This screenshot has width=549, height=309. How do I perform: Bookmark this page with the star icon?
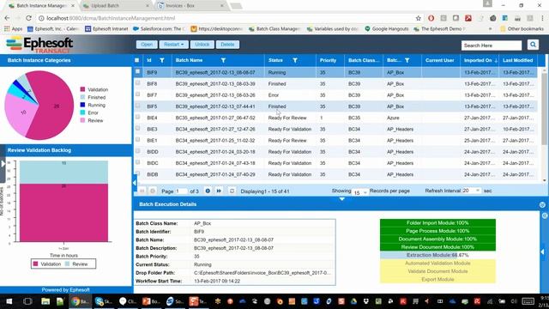[x=419, y=18]
